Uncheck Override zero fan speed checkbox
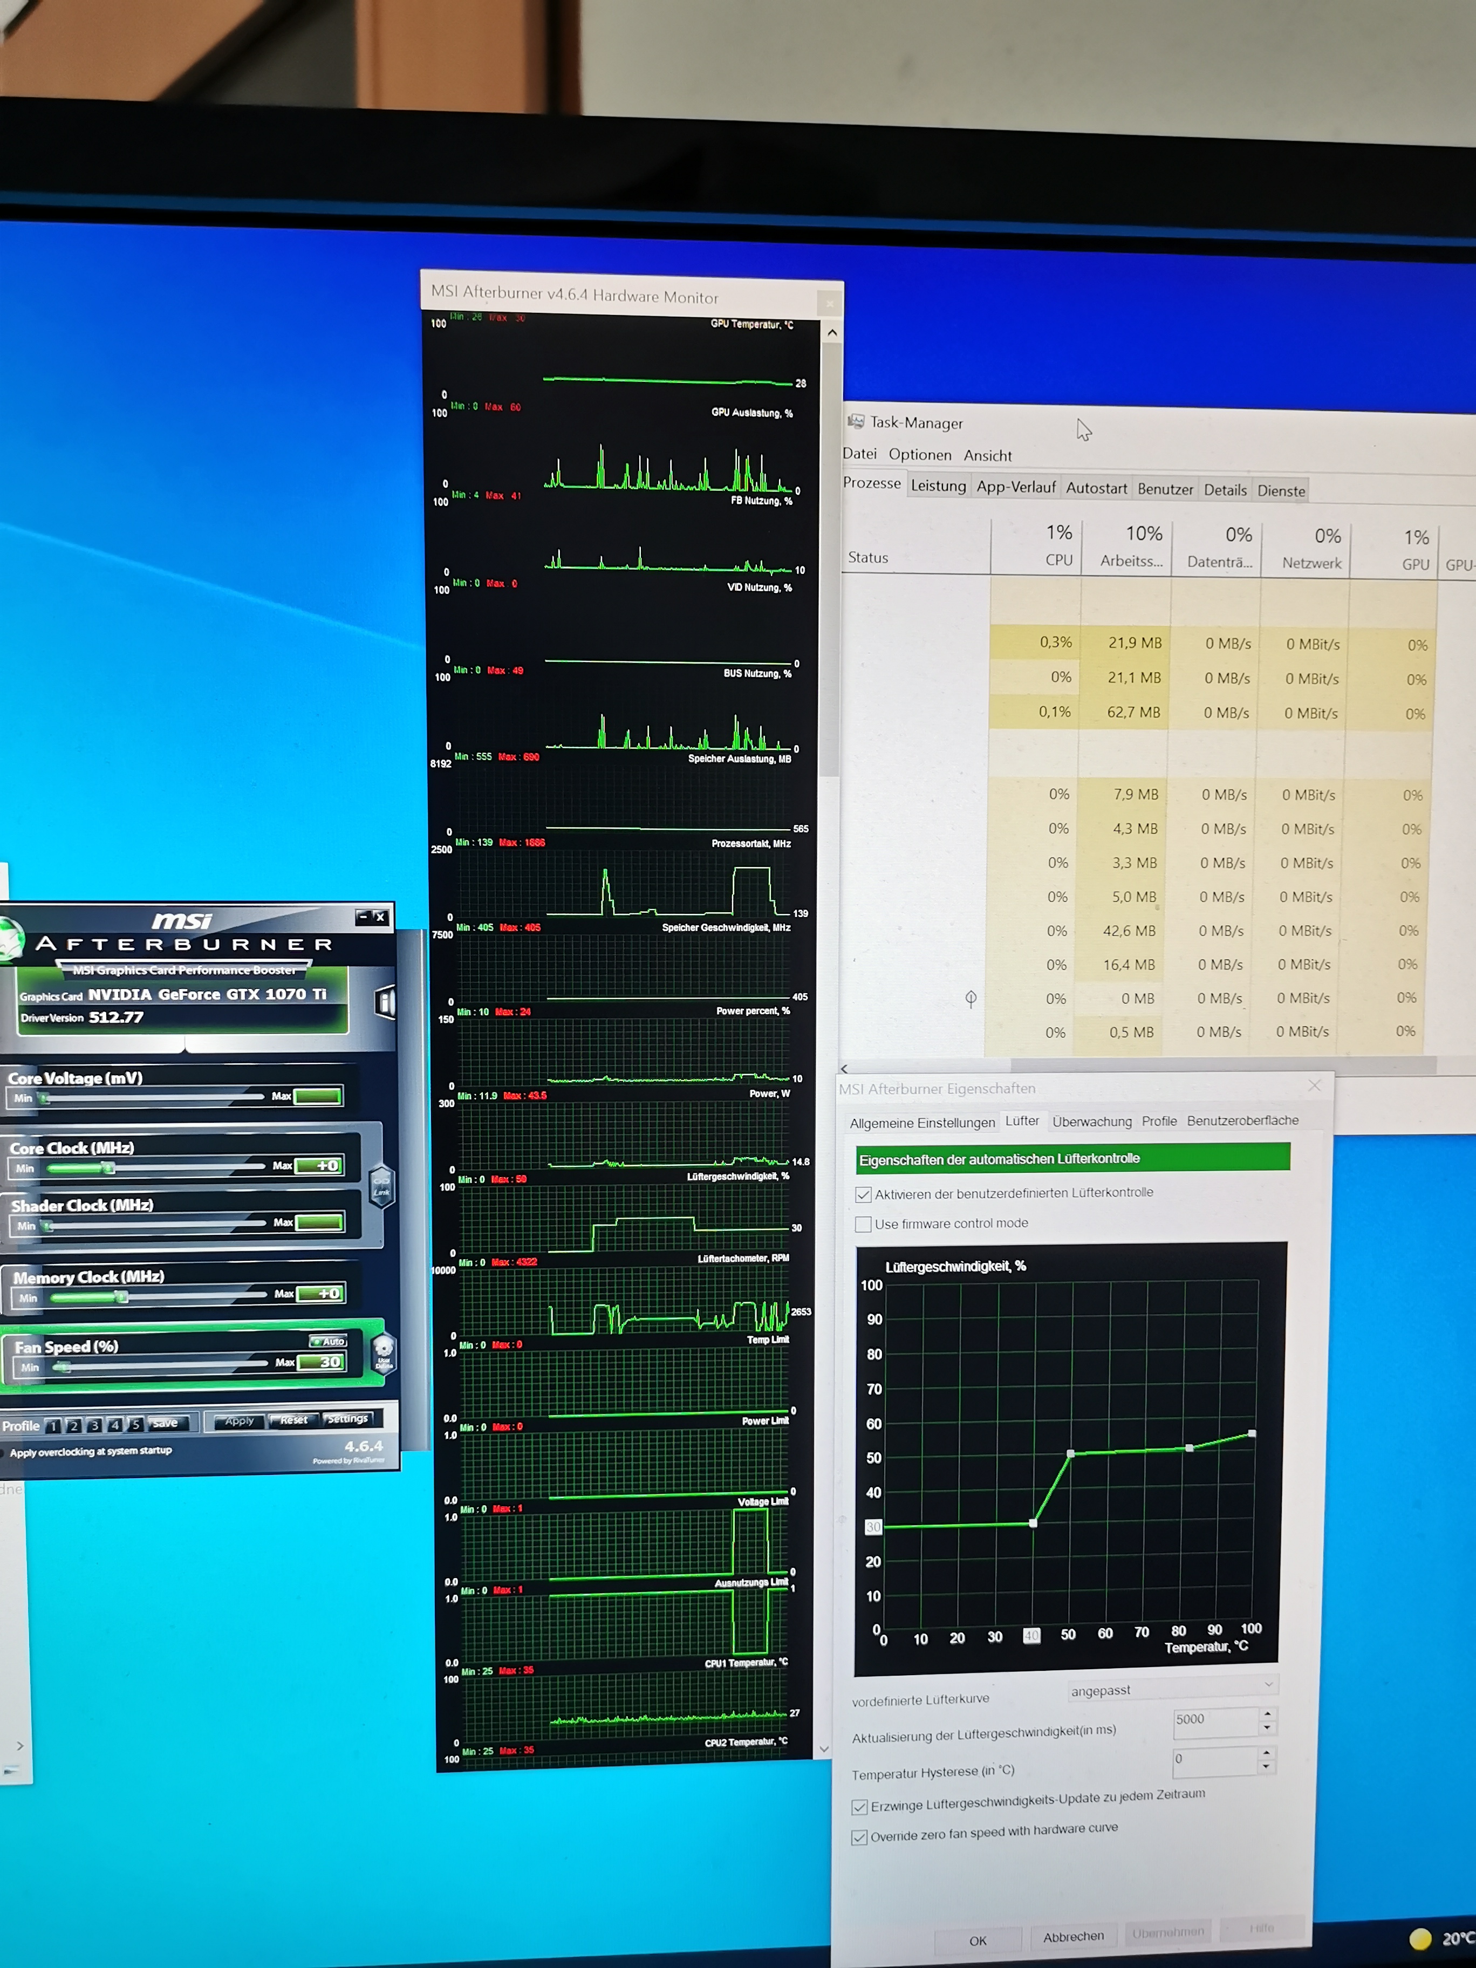The width and height of the screenshot is (1476, 1968). (859, 1837)
